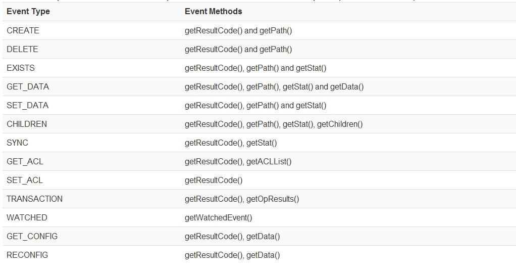
Task: Click the SET_ACL row label
Action: coord(25,180)
